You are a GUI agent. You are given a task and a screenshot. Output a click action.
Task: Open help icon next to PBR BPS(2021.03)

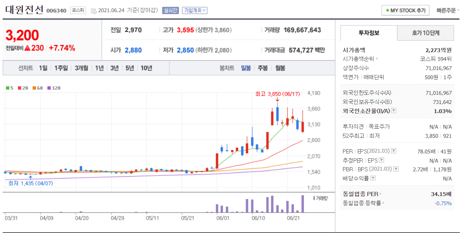click(396, 169)
